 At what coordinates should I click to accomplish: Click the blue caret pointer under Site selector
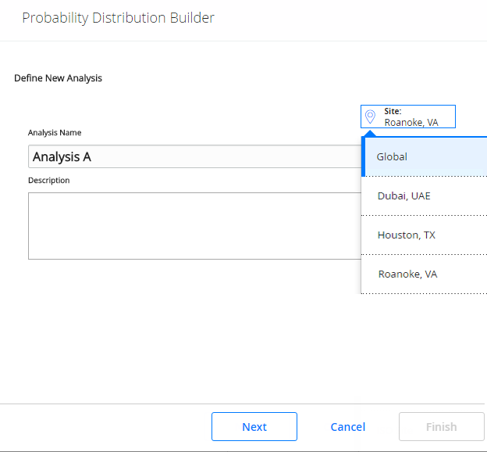[x=370, y=134]
